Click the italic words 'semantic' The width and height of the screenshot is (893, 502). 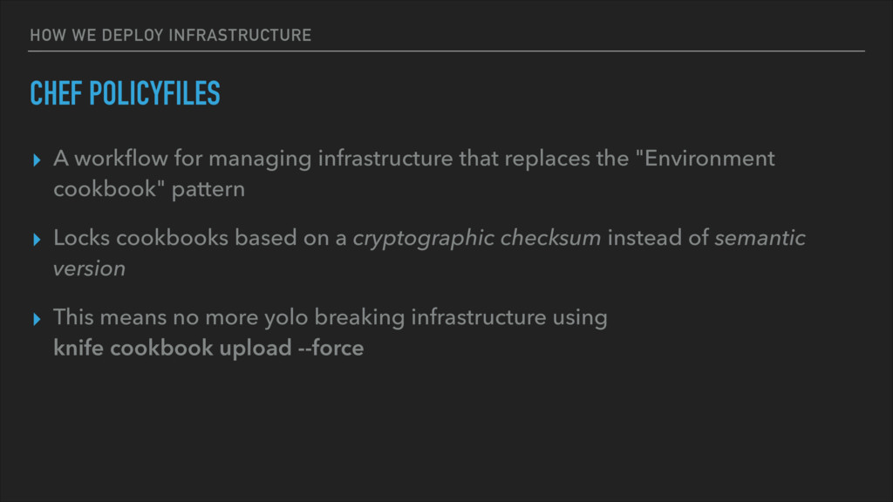(x=760, y=238)
